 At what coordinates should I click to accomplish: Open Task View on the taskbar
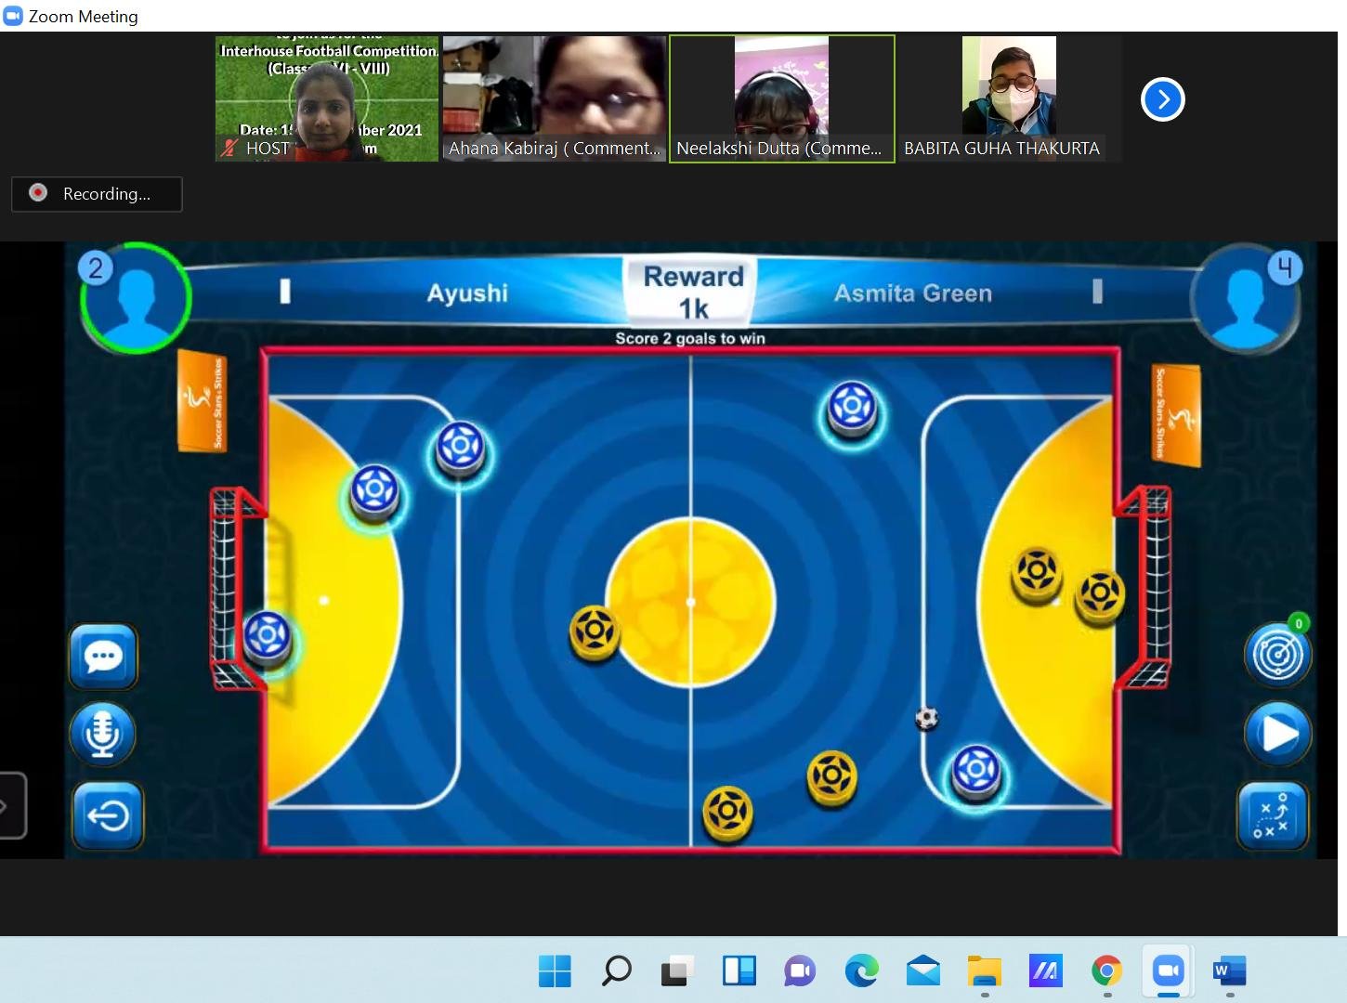click(x=678, y=971)
